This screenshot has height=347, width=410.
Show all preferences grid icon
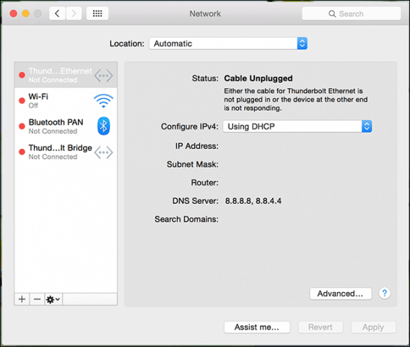pos(97,13)
